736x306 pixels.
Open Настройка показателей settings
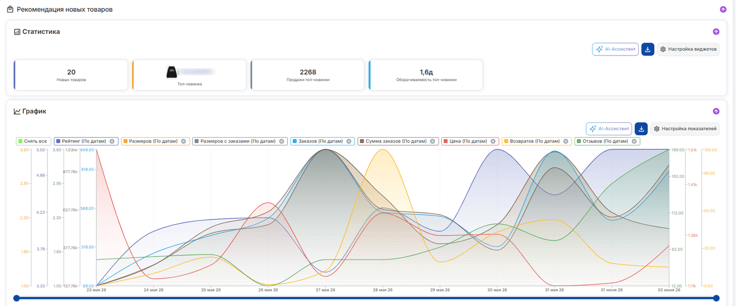click(685, 129)
